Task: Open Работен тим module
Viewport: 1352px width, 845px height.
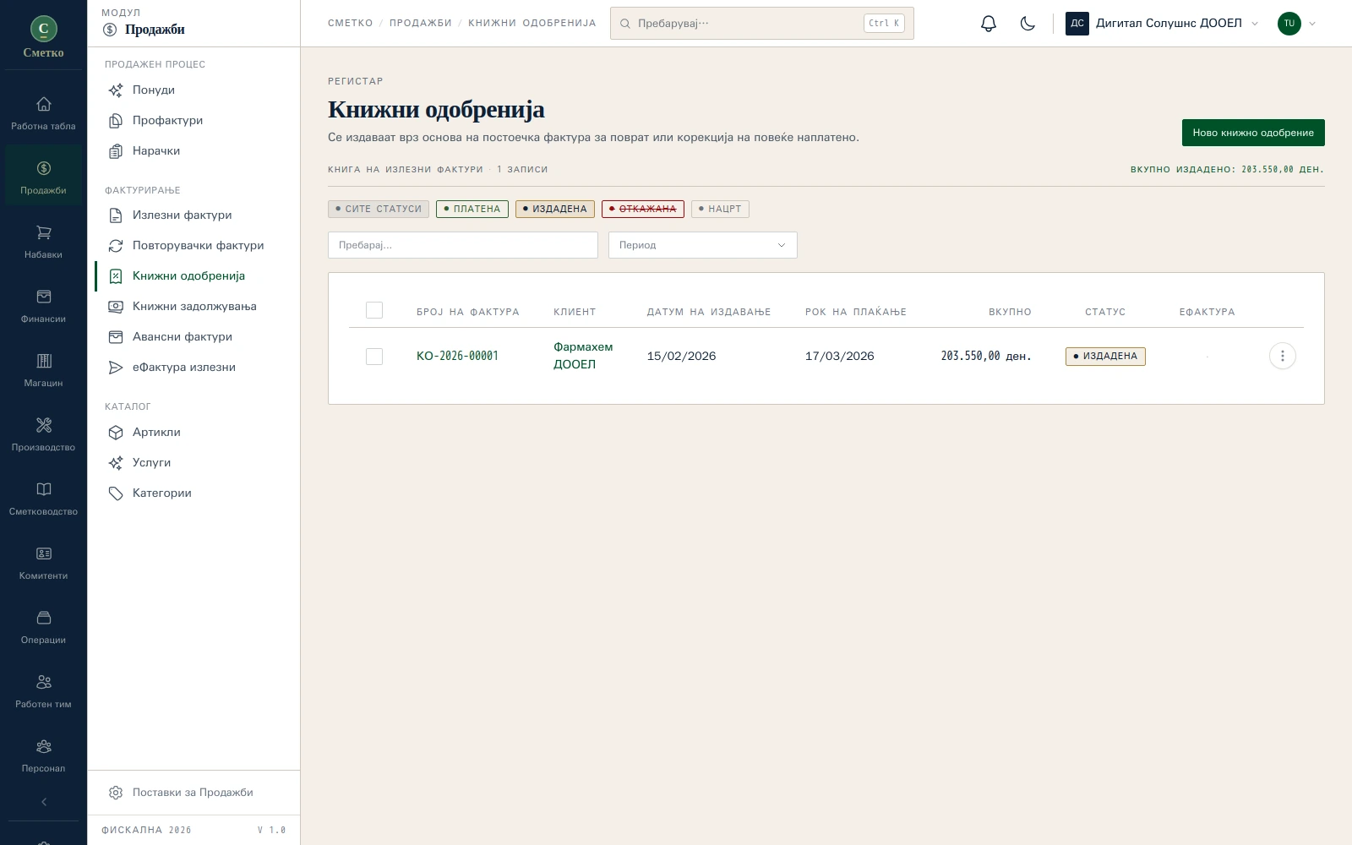Action: [x=44, y=691]
